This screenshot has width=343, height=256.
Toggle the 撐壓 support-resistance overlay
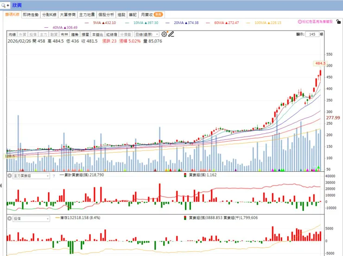coord(85,35)
